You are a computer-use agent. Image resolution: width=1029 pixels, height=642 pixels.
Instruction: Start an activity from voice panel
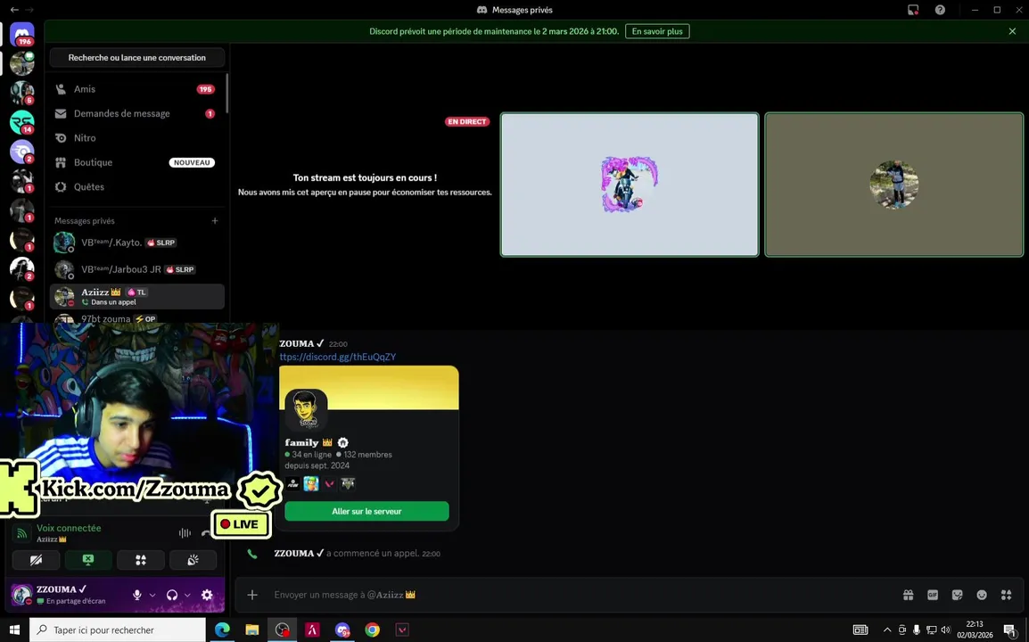tap(140, 560)
